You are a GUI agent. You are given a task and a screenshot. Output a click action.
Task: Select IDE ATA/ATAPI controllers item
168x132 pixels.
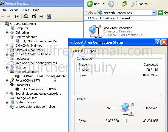pos(33,54)
